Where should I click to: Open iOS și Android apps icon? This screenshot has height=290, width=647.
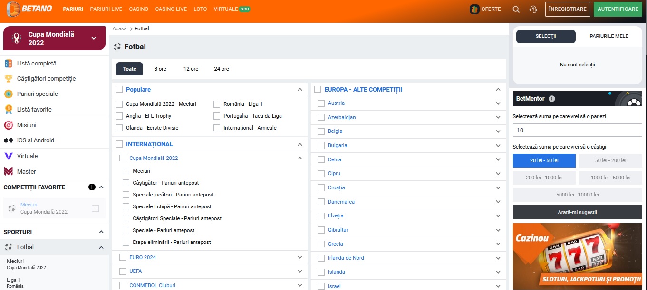click(x=8, y=140)
